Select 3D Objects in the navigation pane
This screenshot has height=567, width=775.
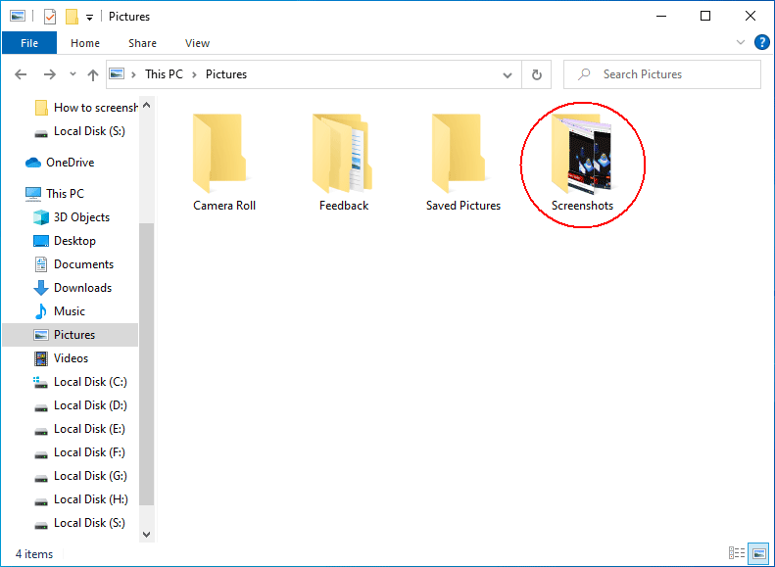(72, 217)
